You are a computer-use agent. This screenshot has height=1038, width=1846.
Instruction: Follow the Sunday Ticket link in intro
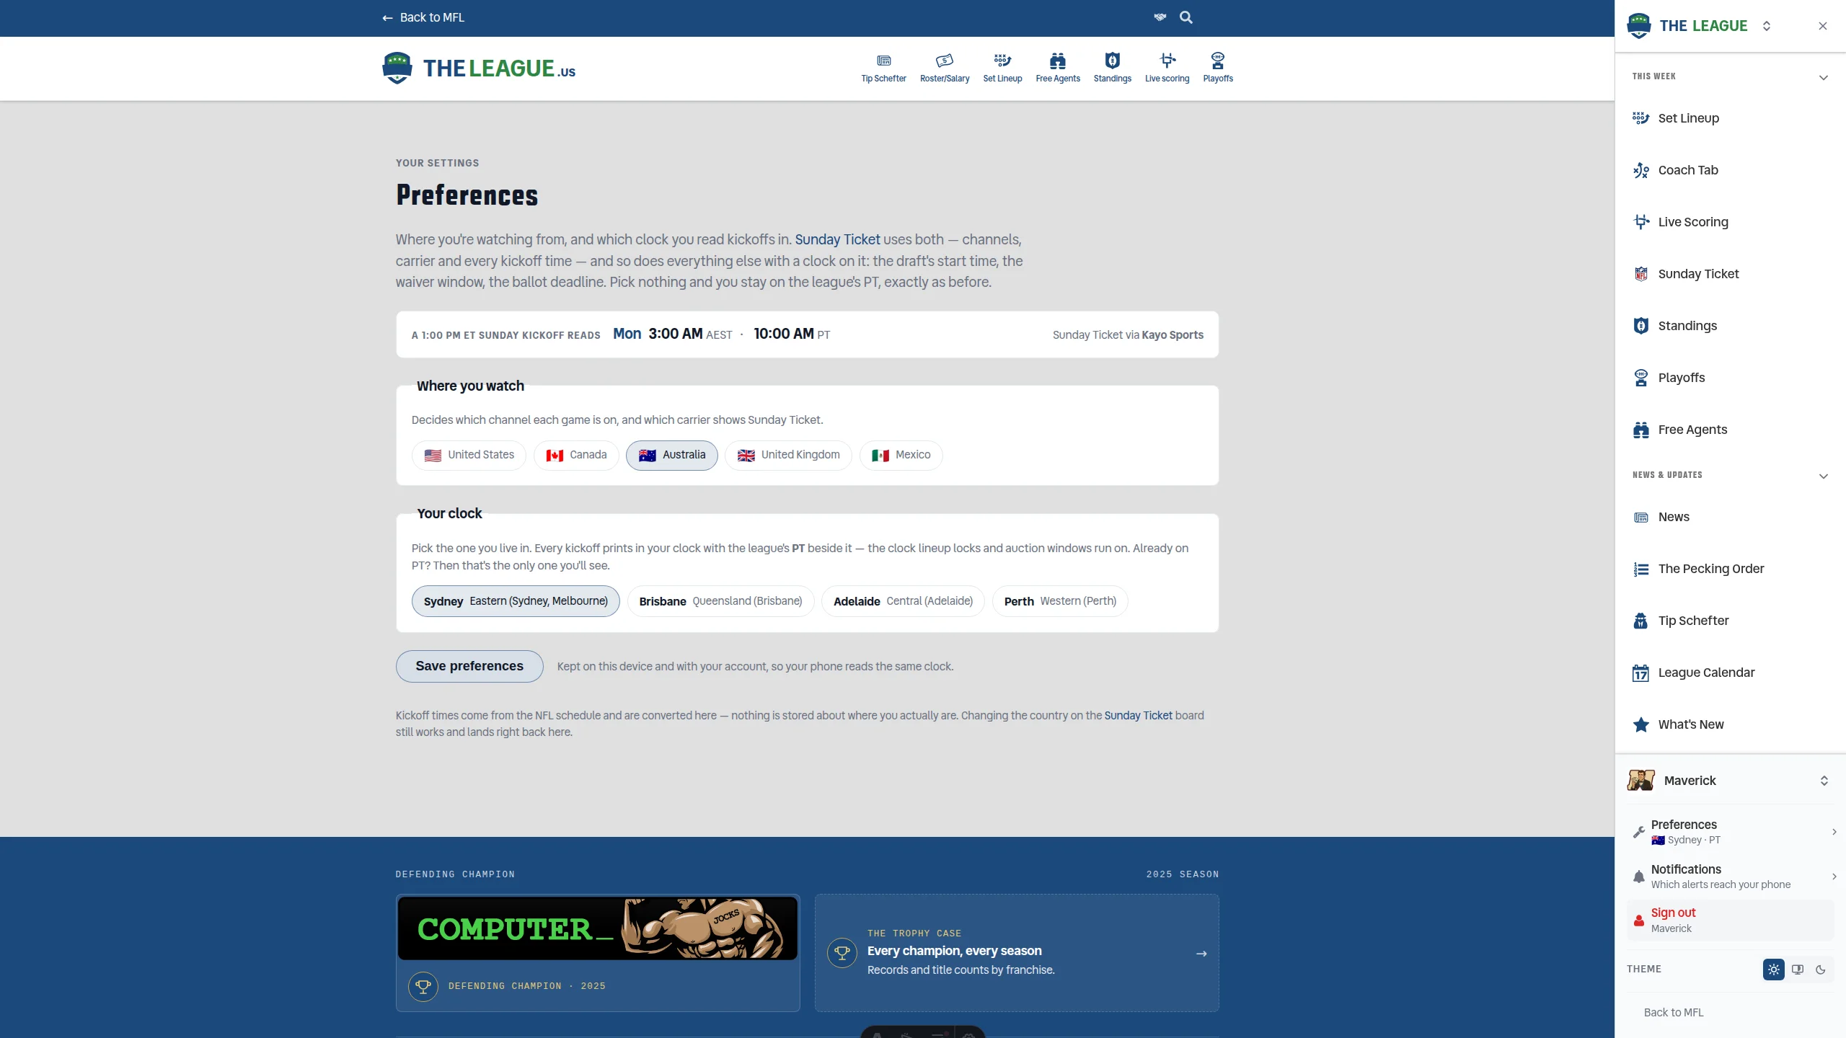coord(837,239)
